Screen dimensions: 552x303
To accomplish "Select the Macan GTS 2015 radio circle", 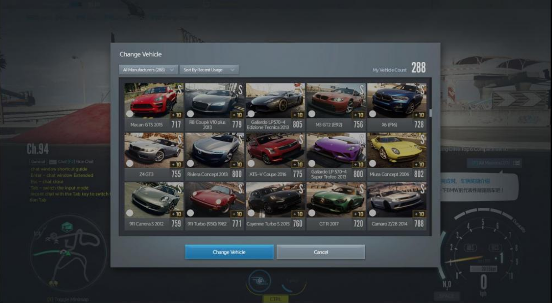I will click(130, 114).
